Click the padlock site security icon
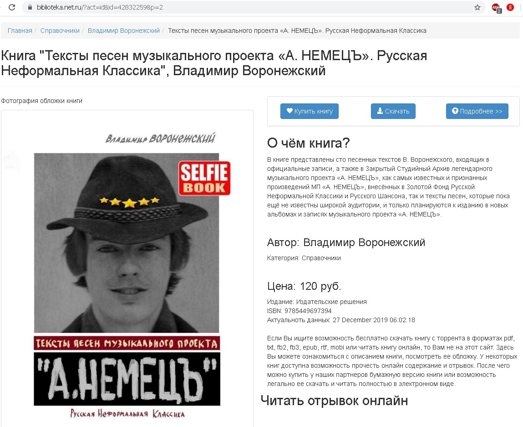The image size is (523, 427). point(30,7)
